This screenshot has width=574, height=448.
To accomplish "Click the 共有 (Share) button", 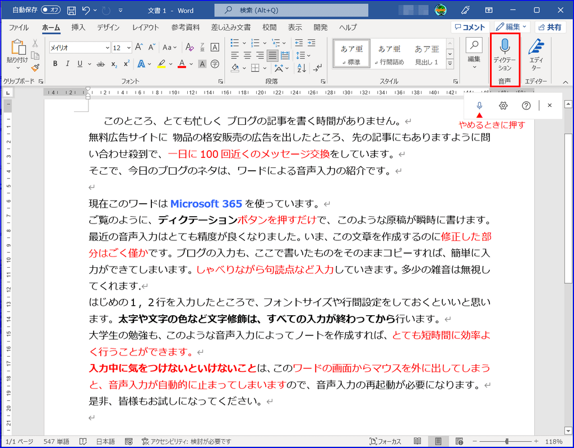I will point(550,27).
